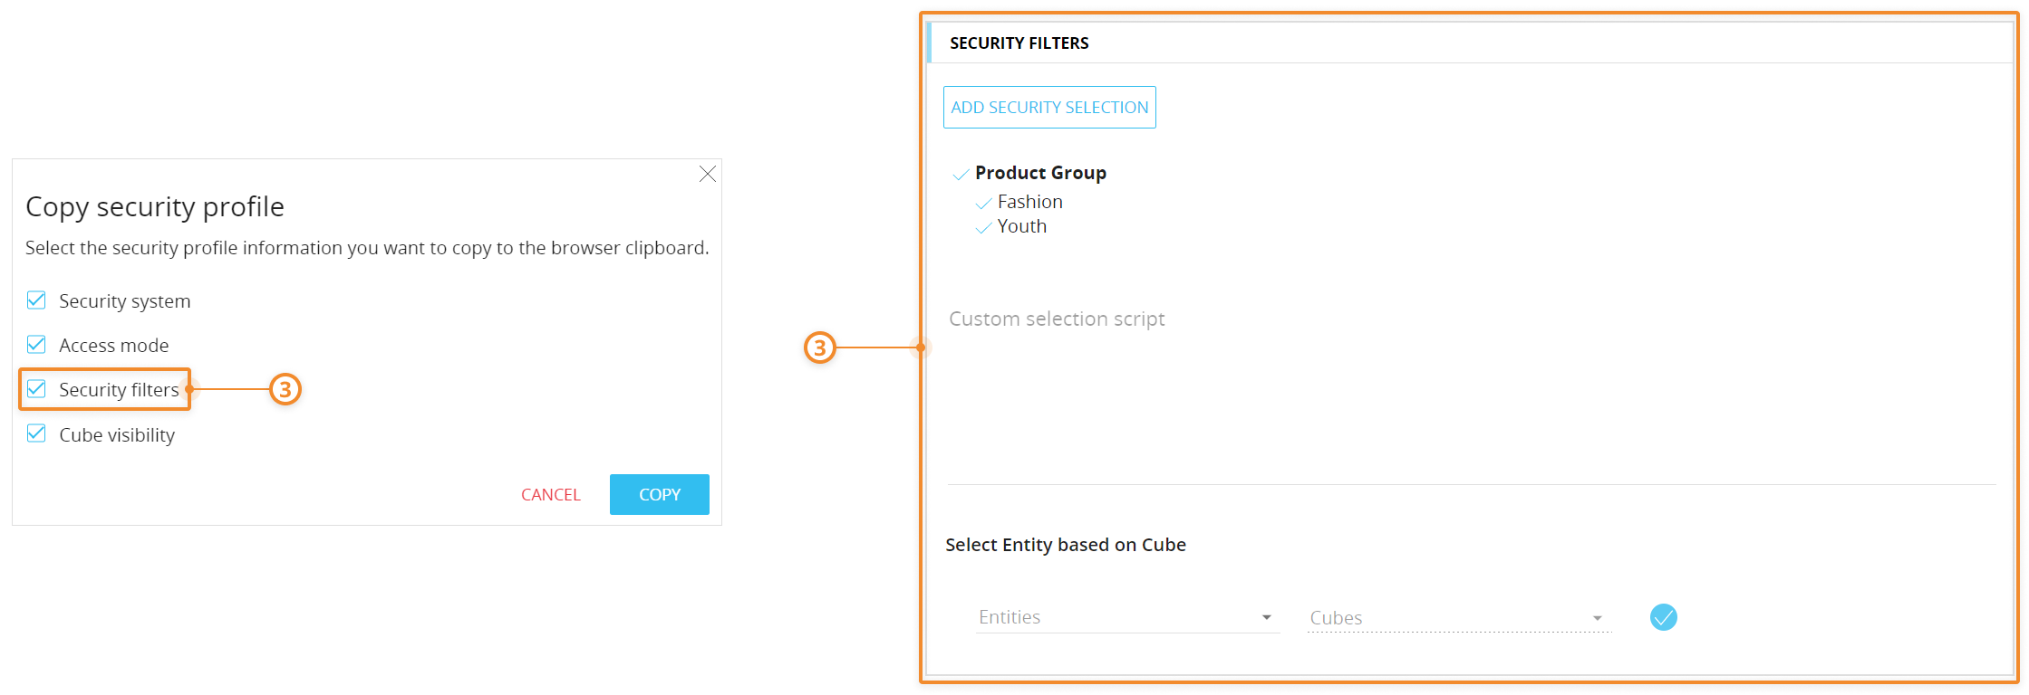Close the Copy security profile dialog
2029x695 pixels.
[708, 174]
